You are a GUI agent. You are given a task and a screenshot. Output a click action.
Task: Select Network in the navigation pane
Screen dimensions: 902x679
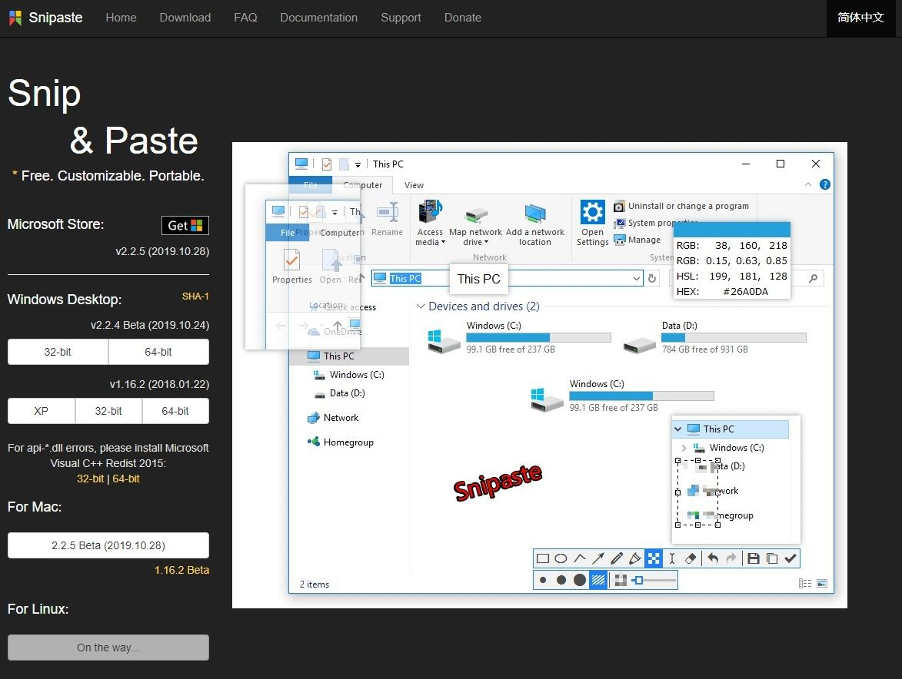pos(341,418)
